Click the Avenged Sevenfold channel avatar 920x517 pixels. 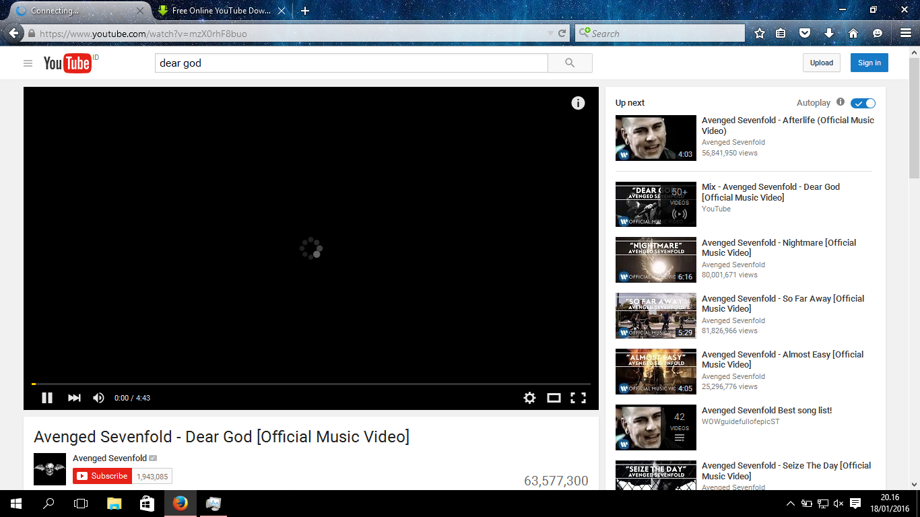(x=50, y=469)
